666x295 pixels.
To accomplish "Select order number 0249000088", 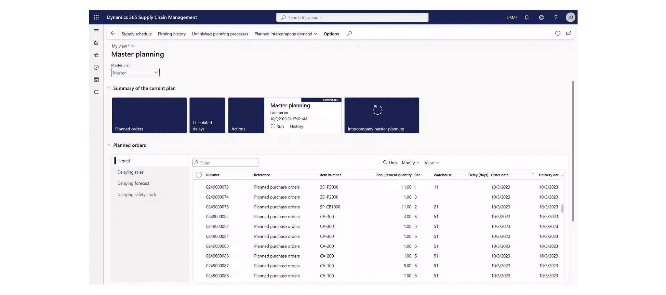I will point(217,276).
